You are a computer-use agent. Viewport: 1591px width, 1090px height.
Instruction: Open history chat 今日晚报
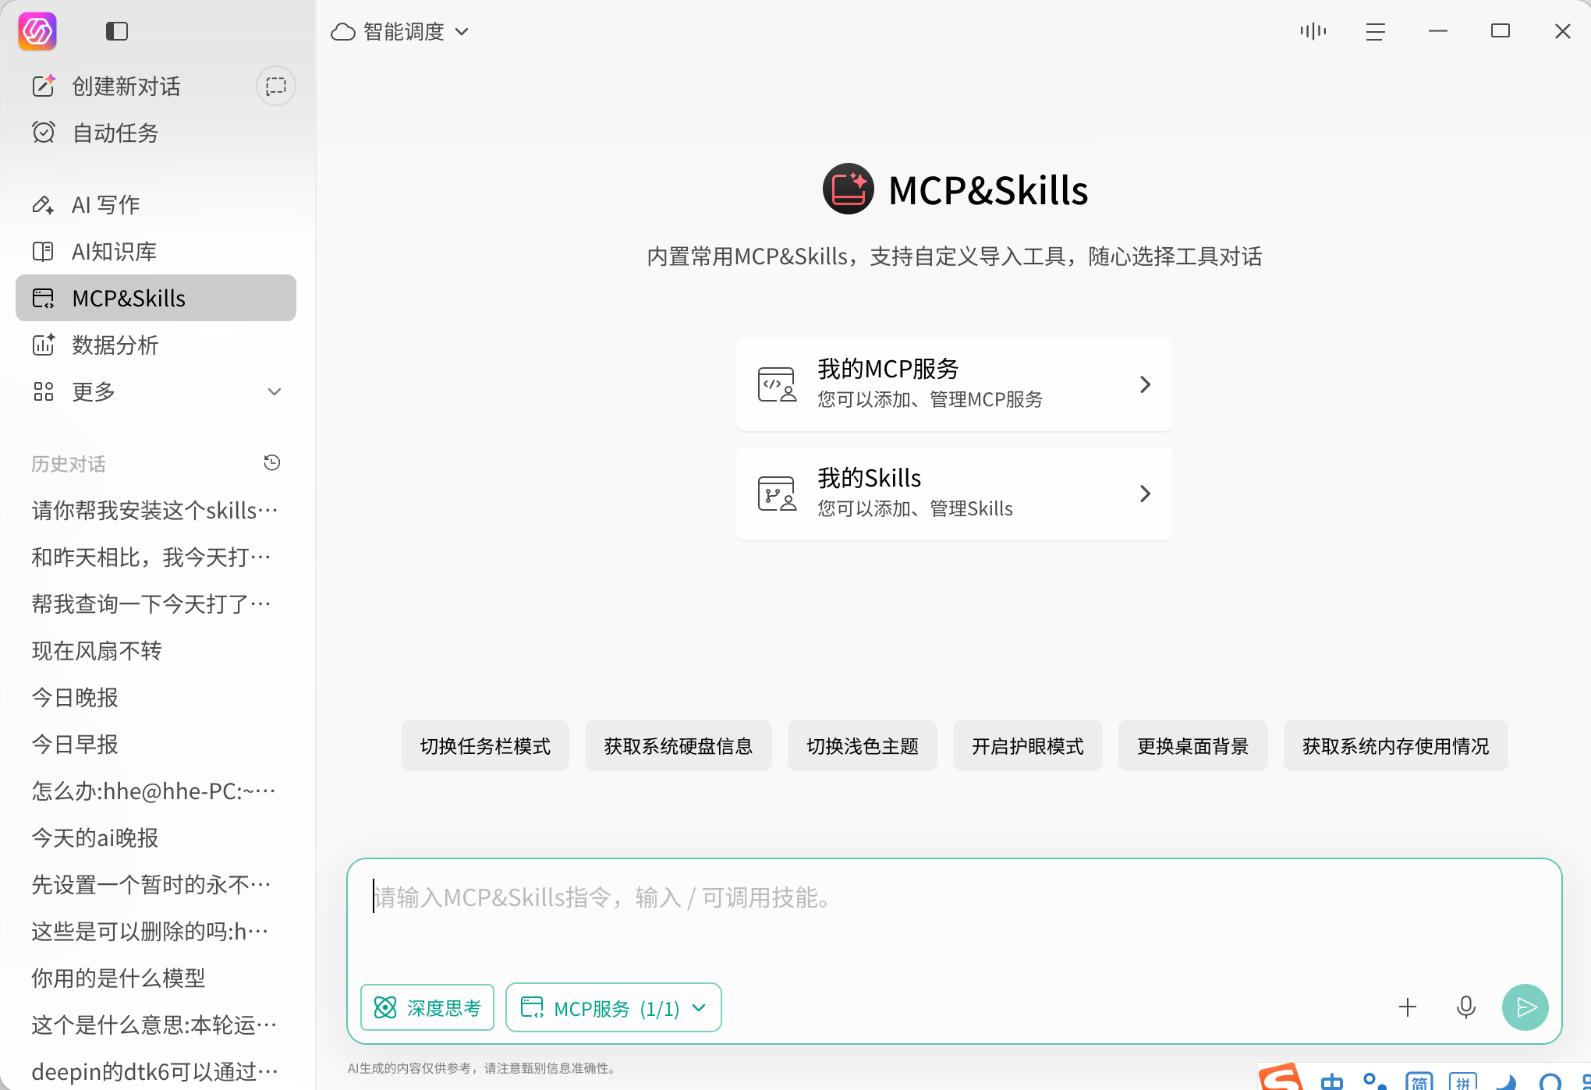156,697
